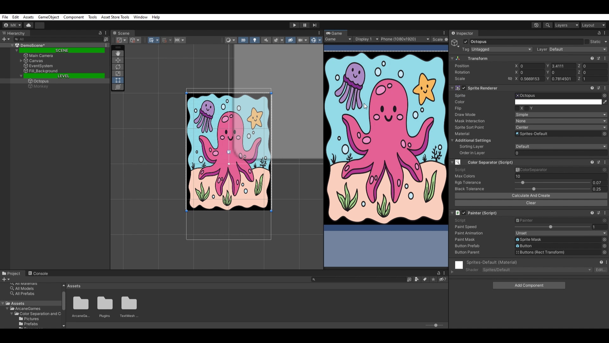The width and height of the screenshot is (609, 343).
Task: Open search by label icon in Project
Action: click(x=425, y=279)
